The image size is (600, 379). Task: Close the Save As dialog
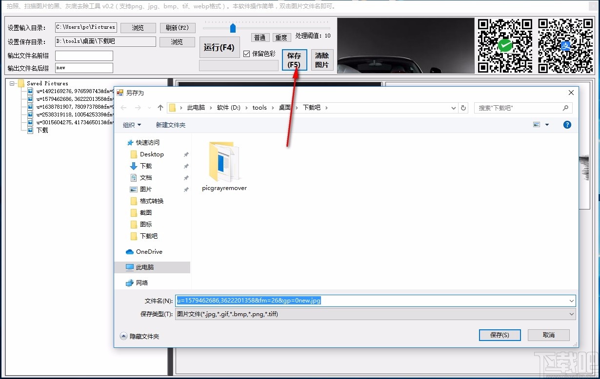pyautogui.click(x=571, y=92)
